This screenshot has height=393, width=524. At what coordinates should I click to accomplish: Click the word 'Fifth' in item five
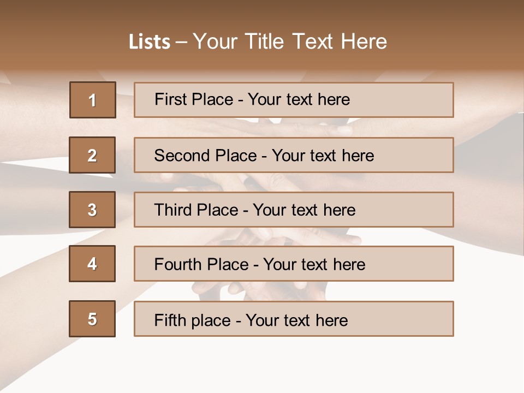(x=170, y=320)
